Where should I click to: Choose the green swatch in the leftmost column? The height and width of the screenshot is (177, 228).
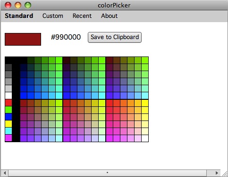point(8,110)
